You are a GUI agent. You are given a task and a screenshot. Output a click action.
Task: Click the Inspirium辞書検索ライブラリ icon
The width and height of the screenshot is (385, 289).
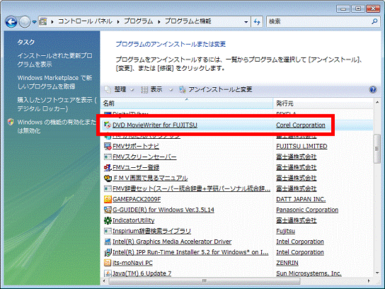(x=108, y=231)
